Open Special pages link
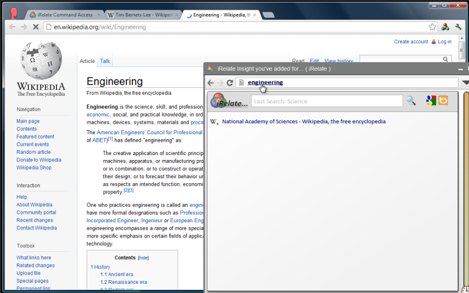This screenshot has height=293, width=469. pos(32,281)
